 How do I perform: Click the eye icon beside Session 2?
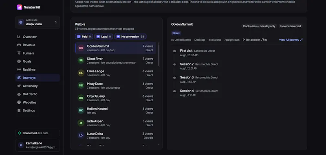point(174,64)
